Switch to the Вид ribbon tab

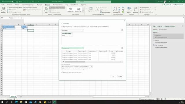coord(67,5)
